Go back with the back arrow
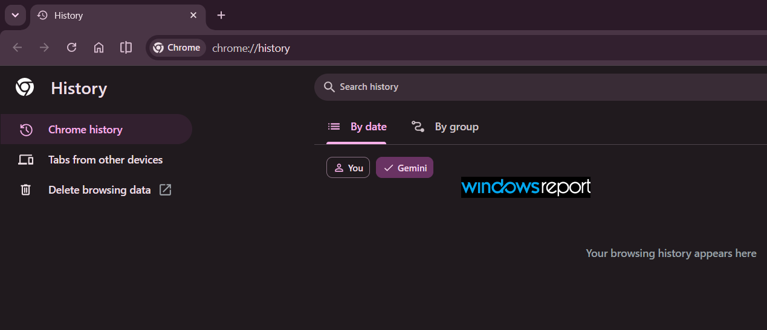767x330 pixels. (x=17, y=48)
